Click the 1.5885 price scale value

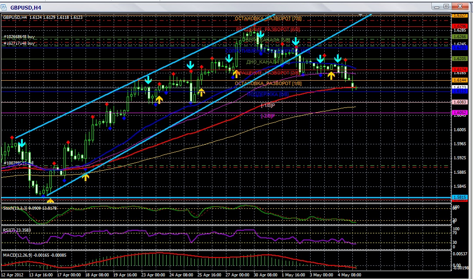pos(459,172)
